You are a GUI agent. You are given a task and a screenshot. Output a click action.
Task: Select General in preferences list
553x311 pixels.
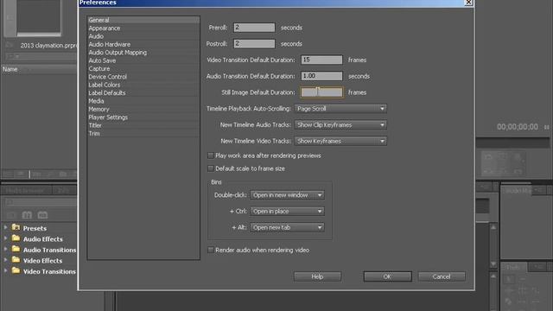point(143,20)
